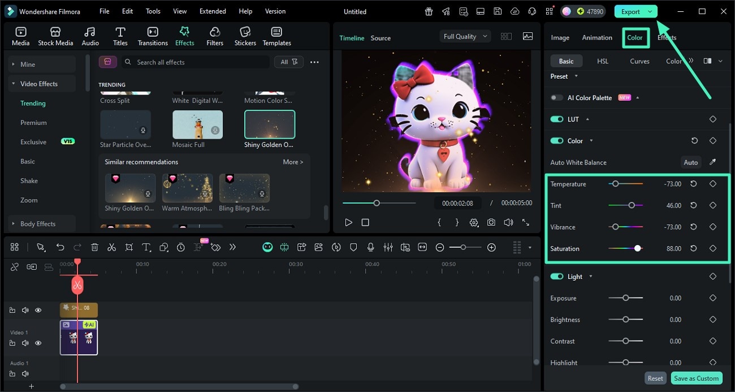
Task: Select the Crop tool in the timeline toolbar
Action: [x=128, y=247]
